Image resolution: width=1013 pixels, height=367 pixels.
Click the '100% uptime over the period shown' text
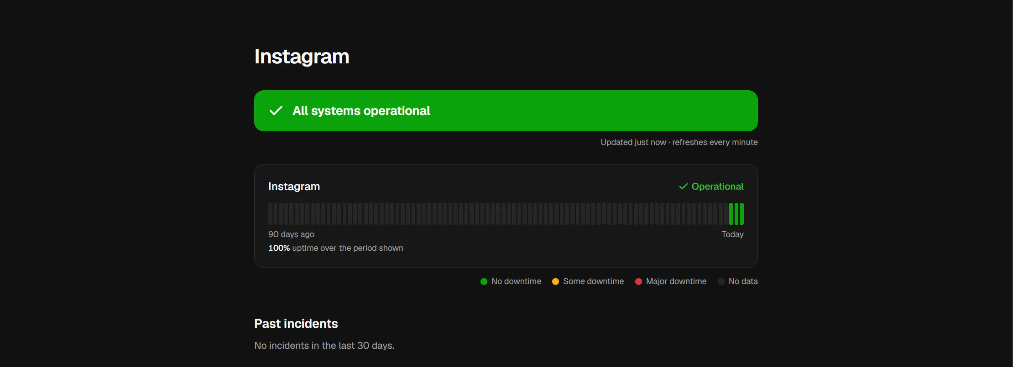tap(336, 248)
